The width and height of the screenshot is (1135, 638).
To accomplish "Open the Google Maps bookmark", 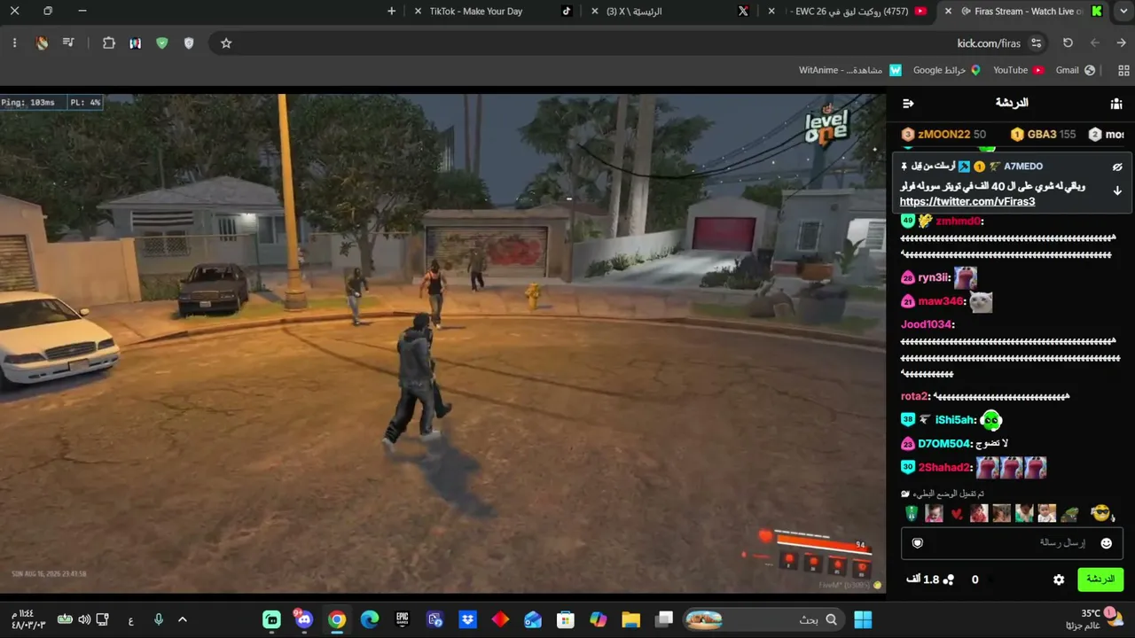I will tap(947, 70).
